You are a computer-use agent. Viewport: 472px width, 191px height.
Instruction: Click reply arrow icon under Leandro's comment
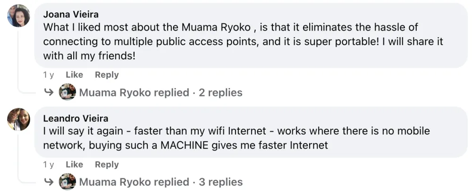click(x=49, y=182)
